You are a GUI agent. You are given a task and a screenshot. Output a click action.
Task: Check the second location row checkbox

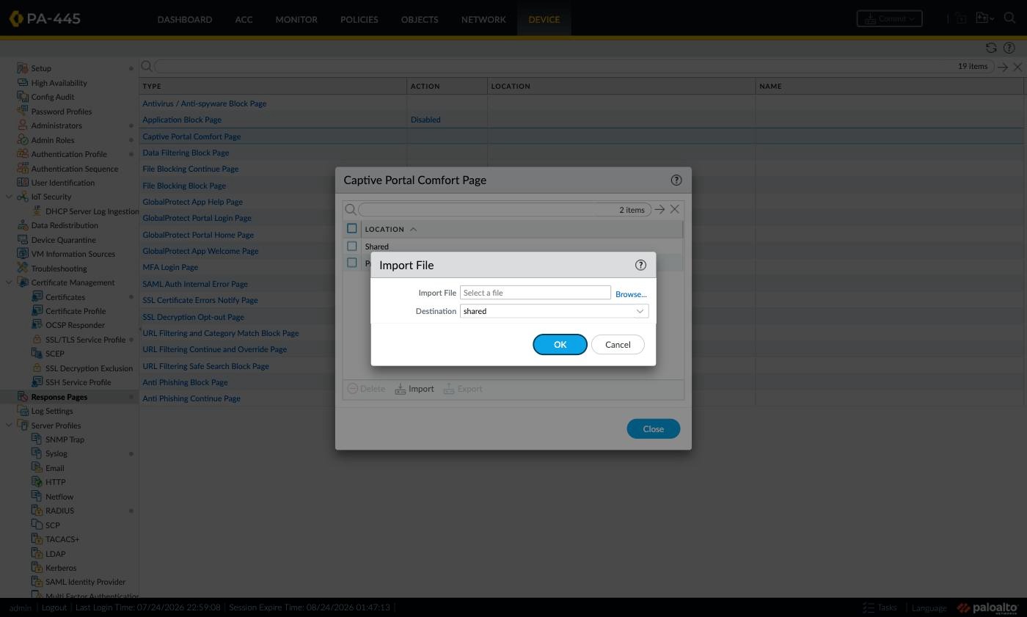coord(352,262)
